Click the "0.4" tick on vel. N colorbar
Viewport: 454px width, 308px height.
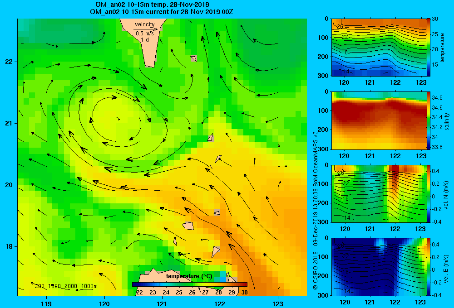[435, 171]
